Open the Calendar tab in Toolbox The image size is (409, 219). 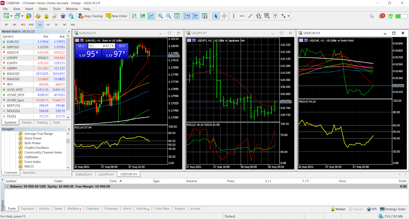pos(93,209)
